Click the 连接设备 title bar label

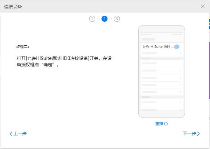[13, 6]
